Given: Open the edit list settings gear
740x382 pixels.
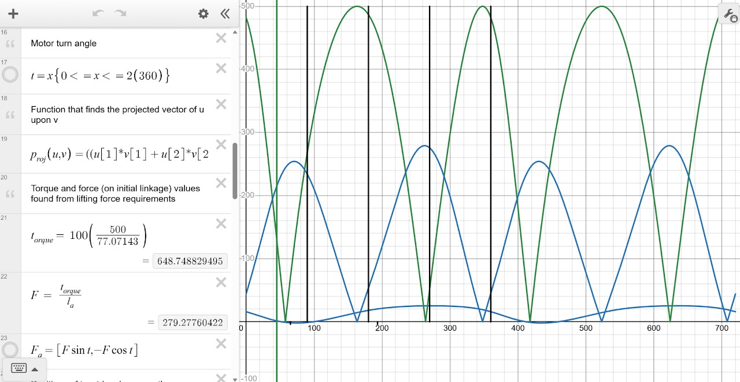Looking at the screenshot, I should point(203,14).
